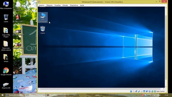The height and width of the screenshot is (97, 172).
Task: Select the 'Arquivos (D)' drive shortcut
Action: [x=6, y=86]
